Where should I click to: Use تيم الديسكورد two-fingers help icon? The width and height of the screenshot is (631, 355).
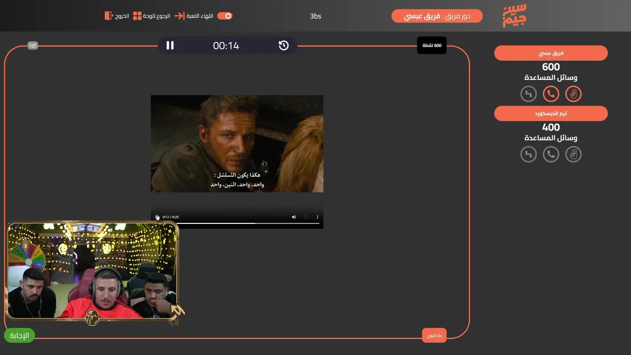[573, 154]
